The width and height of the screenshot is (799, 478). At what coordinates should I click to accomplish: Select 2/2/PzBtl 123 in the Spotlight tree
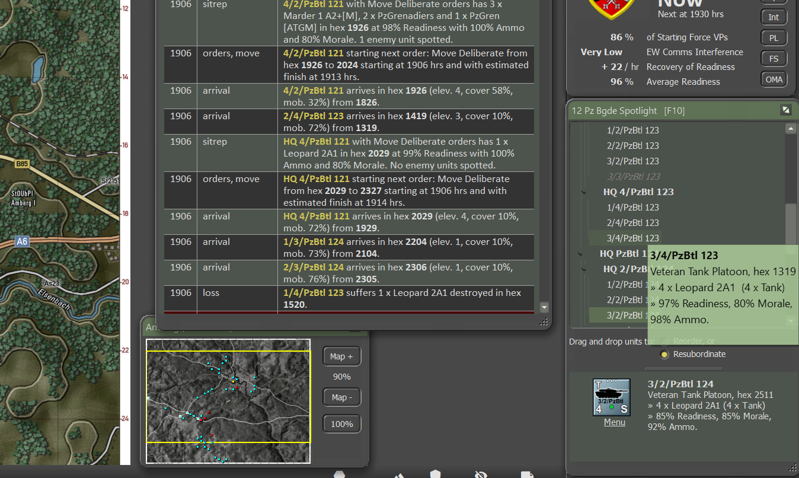(x=633, y=146)
